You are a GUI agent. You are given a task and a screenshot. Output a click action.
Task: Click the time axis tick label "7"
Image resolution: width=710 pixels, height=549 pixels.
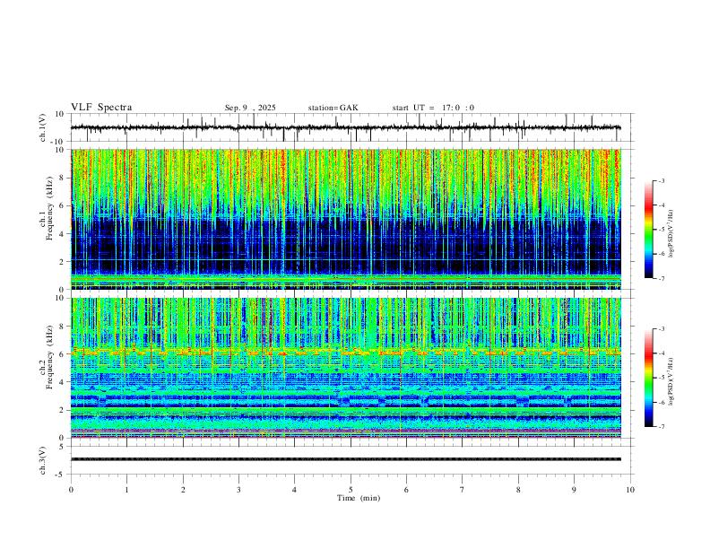click(463, 490)
